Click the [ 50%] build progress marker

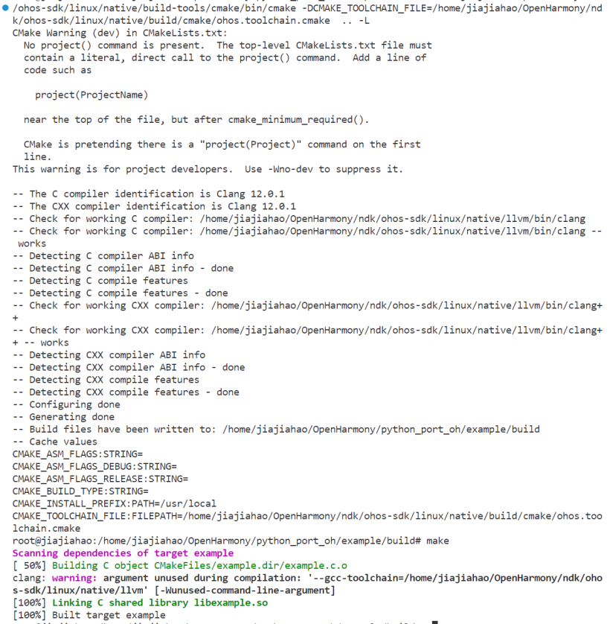pyautogui.click(x=30, y=566)
